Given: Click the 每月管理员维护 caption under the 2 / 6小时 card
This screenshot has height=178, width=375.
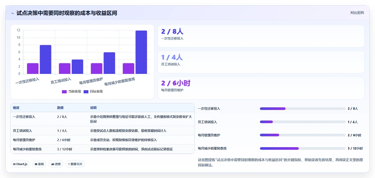Looking at the screenshot, I should point(172,90).
